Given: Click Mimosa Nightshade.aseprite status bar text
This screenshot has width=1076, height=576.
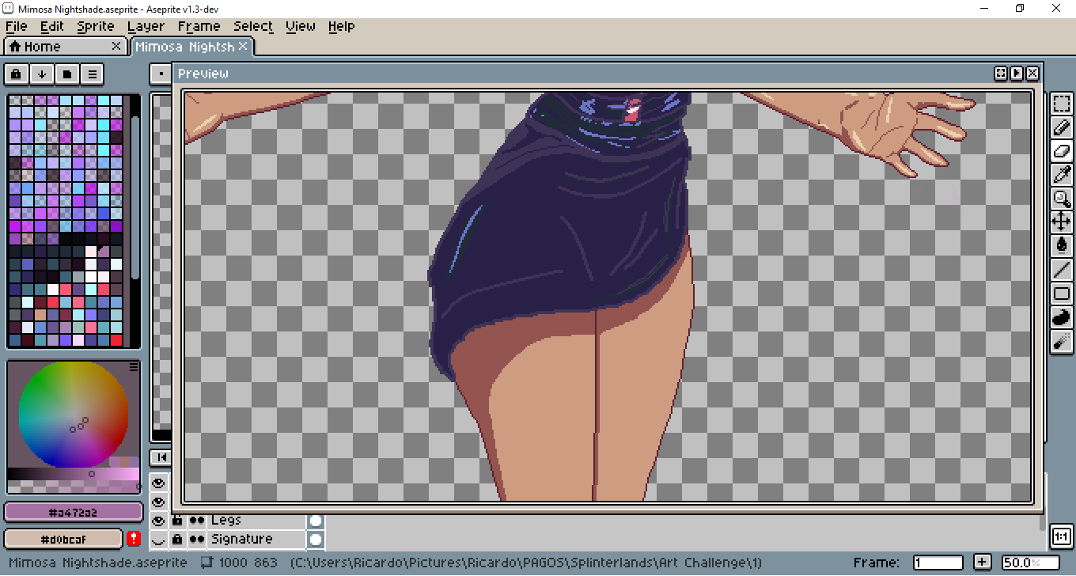Looking at the screenshot, I should (98, 563).
